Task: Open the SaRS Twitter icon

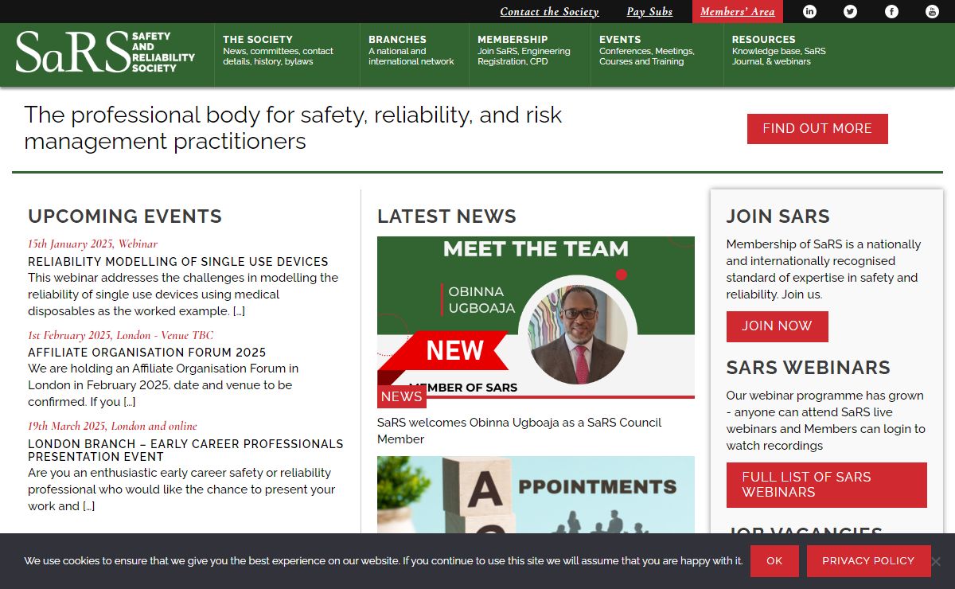Action: (x=850, y=11)
